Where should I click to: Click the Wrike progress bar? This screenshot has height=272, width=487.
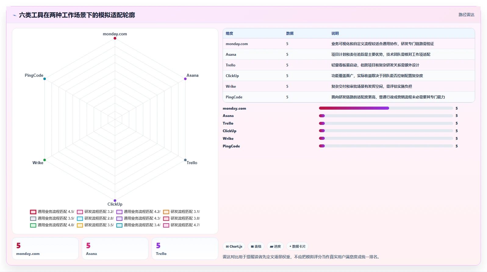386,139
